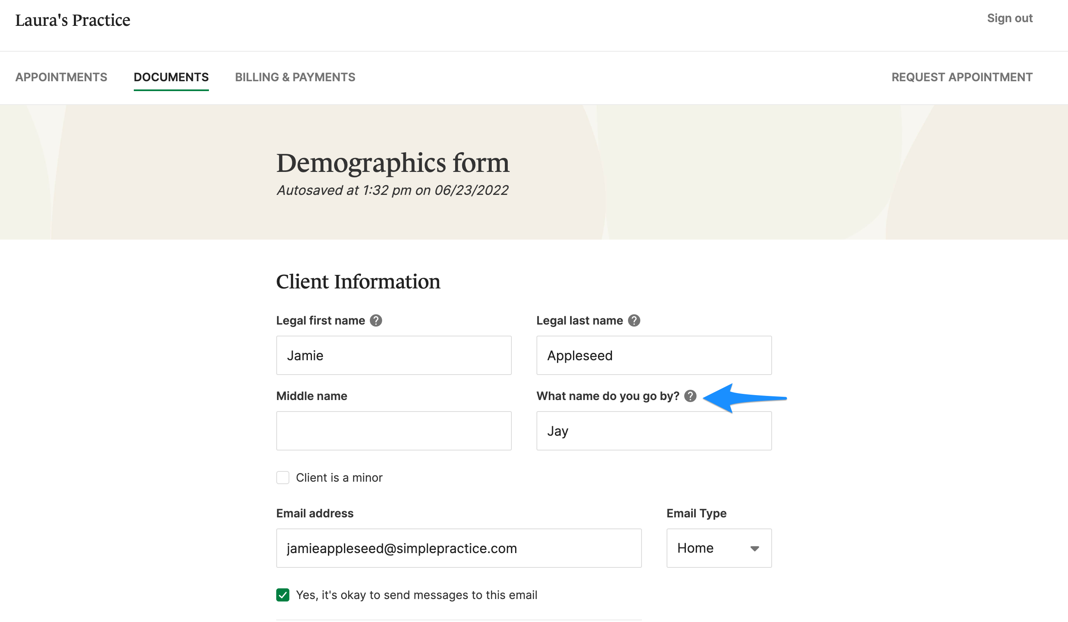Image resolution: width=1068 pixels, height=622 pixels.
Task: Switch to the Appointments tab
Action: pyautogui.click(x=62, y=77)
